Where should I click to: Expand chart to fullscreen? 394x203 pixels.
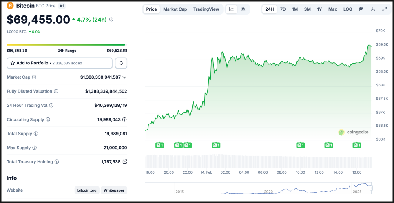pyautogui.click(x=384, y=9)
